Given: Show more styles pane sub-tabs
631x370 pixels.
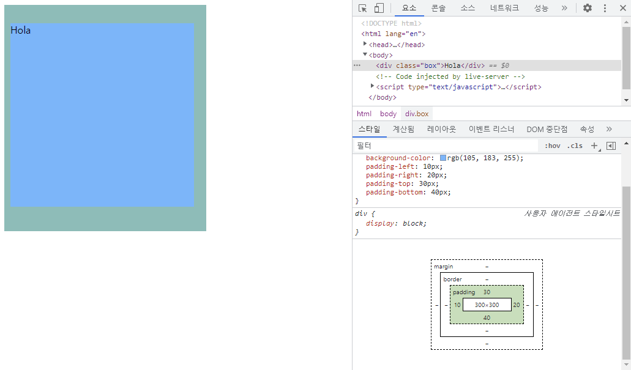Looking at the screenshot, I should click(609, 129).
